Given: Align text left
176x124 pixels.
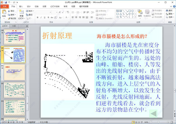Looking at the screenshot, I should coord(73,17).
